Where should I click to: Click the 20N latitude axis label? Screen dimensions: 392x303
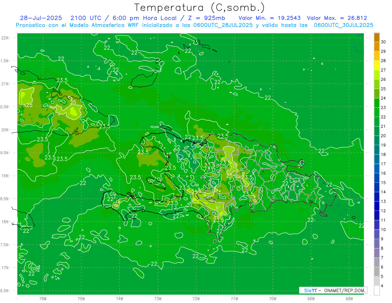[x=5, y=130]
